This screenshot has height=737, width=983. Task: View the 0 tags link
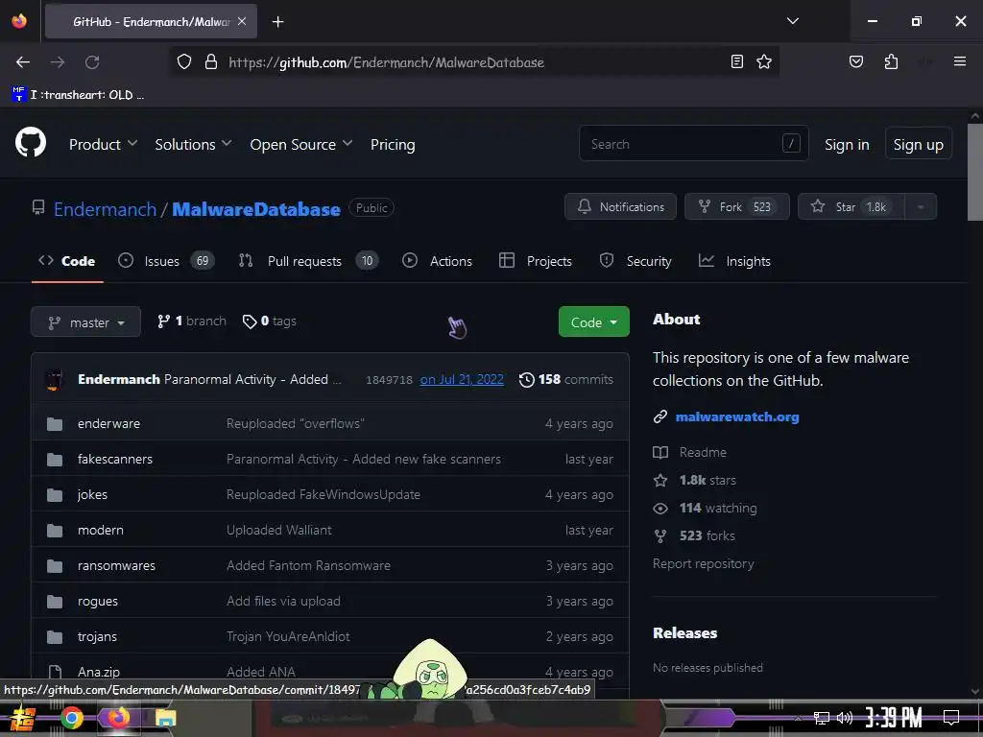pos(270,321)
